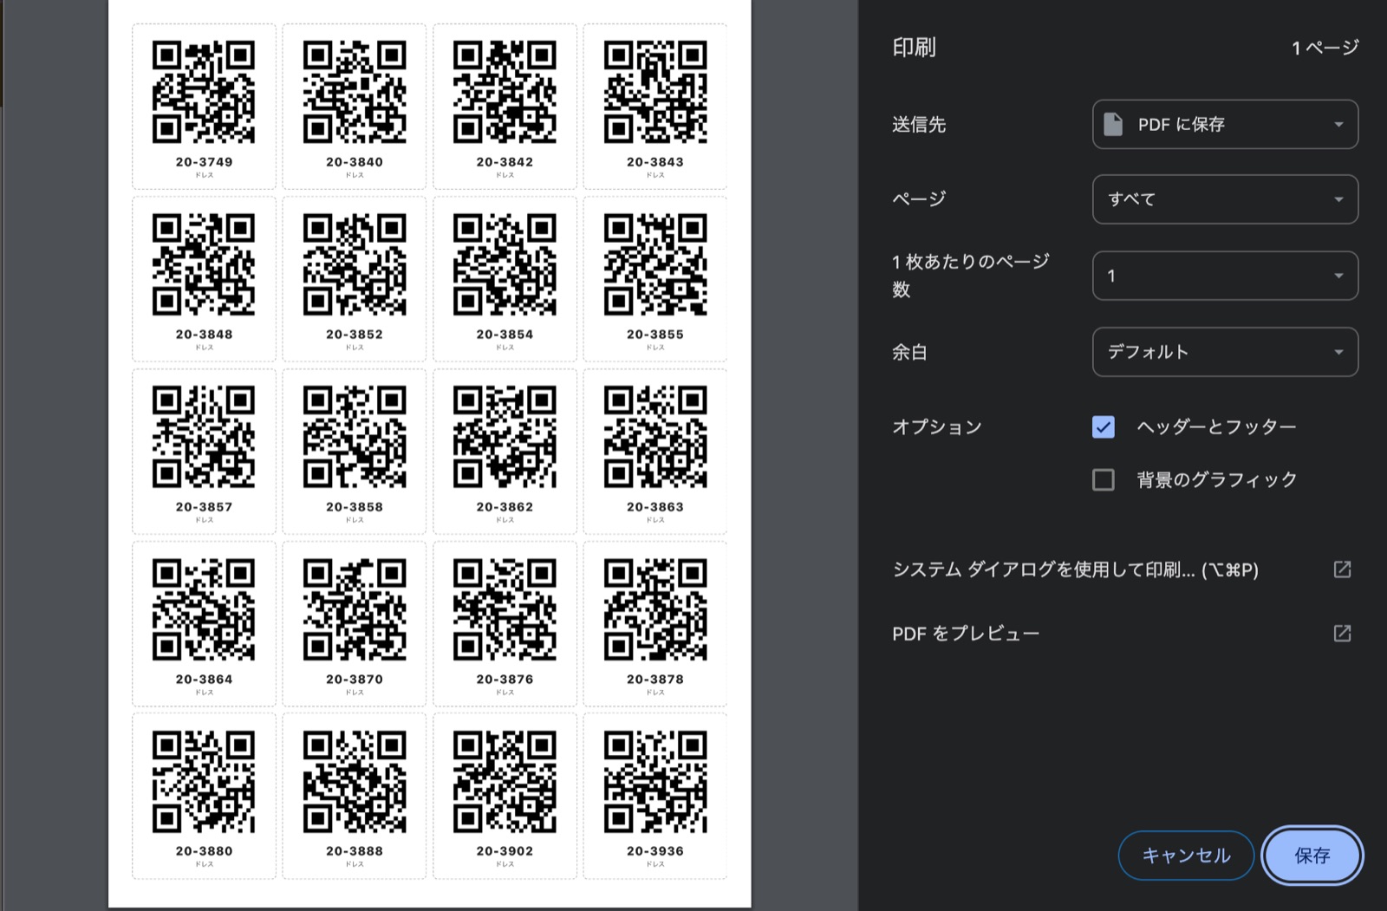The width and height of the screenshot is (1387, 911).
Task: Click the QR code labeled 20-3888
Action: click(355, 782)
